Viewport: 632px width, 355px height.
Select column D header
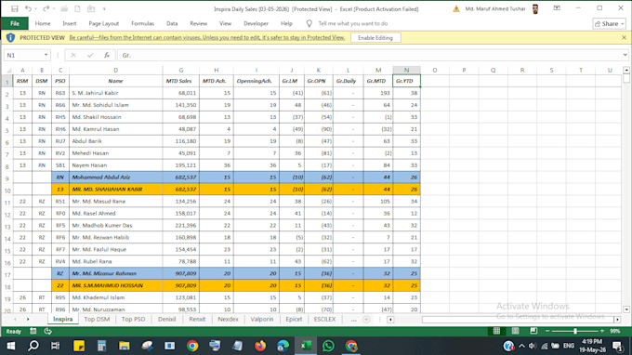(115, 70)
